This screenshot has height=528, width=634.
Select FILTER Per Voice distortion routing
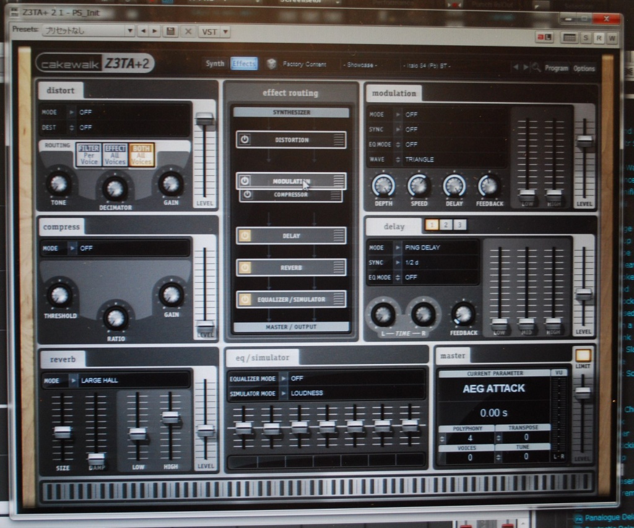[x=89, y=155]
